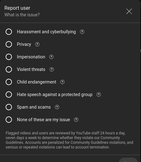Show help for Spam and scams
Image resolution: width=141 pixels, height=162 pixels.
pyautogui.click(x=57, y=107)
